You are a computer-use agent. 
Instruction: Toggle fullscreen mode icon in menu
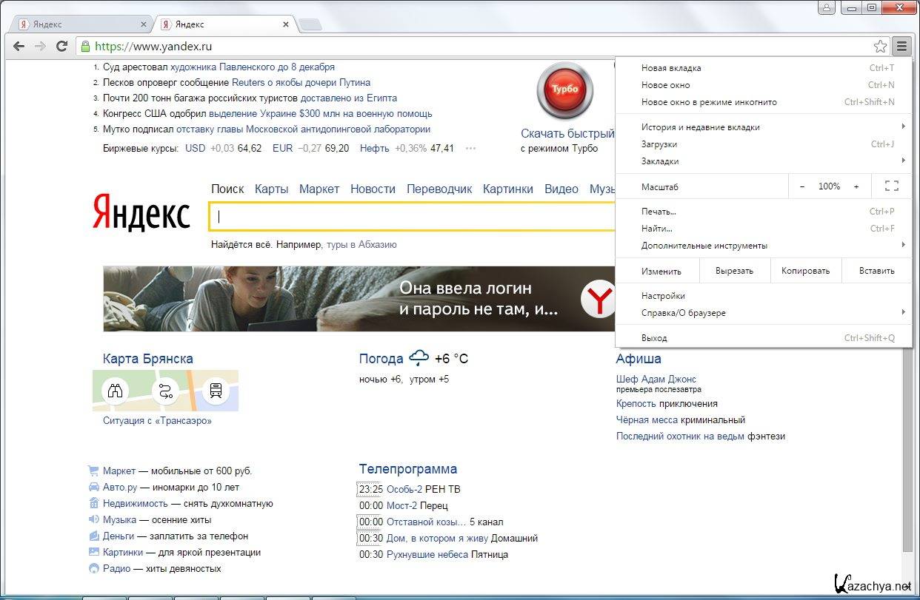[891, 186]
